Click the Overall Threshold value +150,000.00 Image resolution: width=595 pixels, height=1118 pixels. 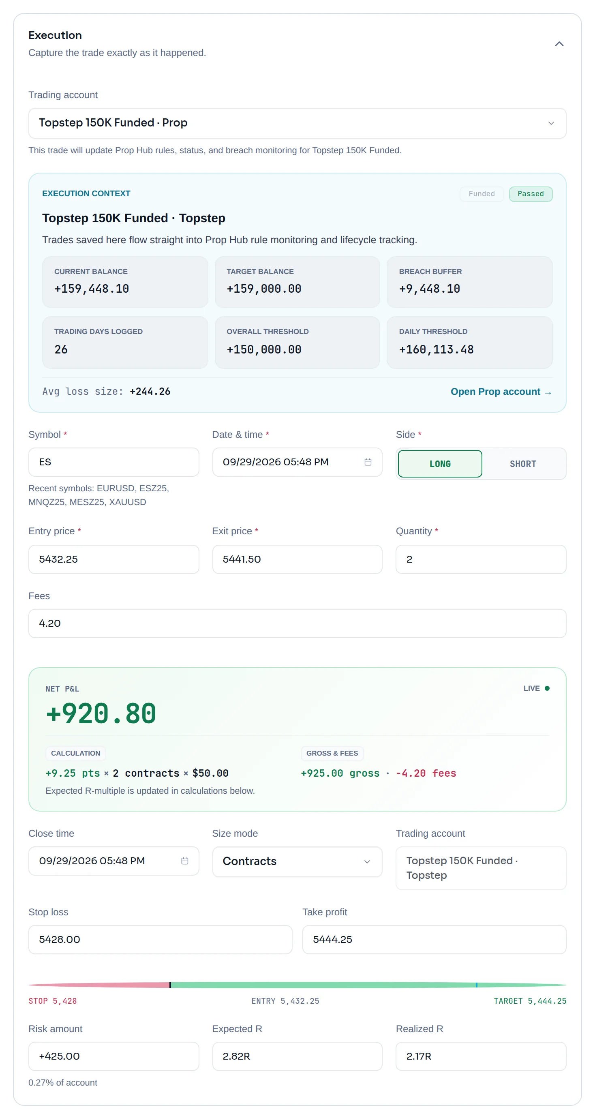tap(264, 349)
